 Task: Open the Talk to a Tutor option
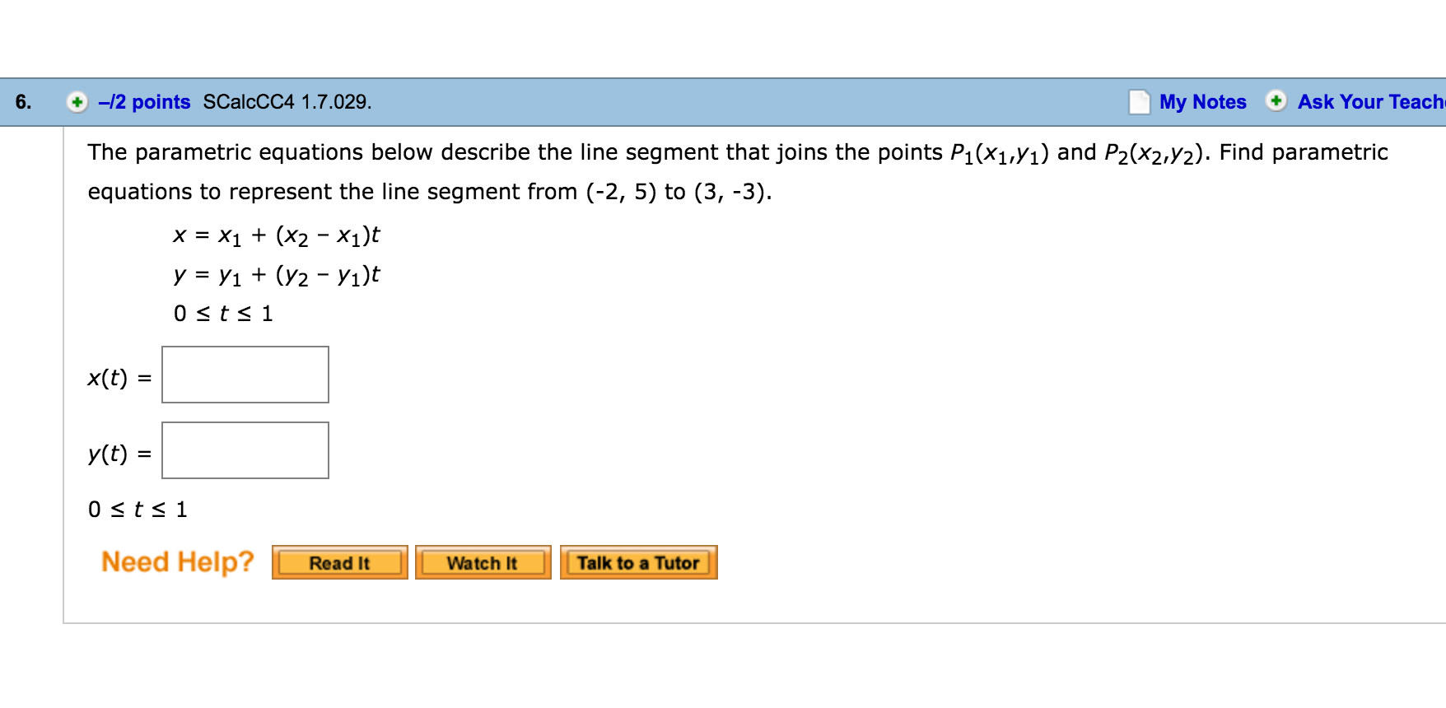pyautogui.click(x=639, y=562)
